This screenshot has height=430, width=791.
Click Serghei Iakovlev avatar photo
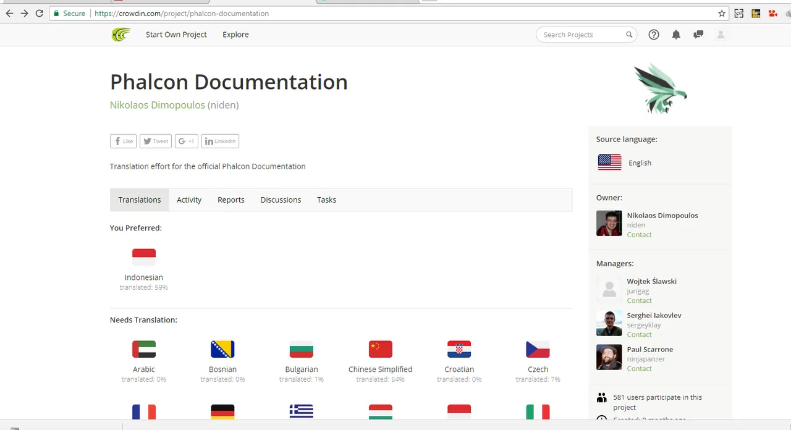pos(609,323)
